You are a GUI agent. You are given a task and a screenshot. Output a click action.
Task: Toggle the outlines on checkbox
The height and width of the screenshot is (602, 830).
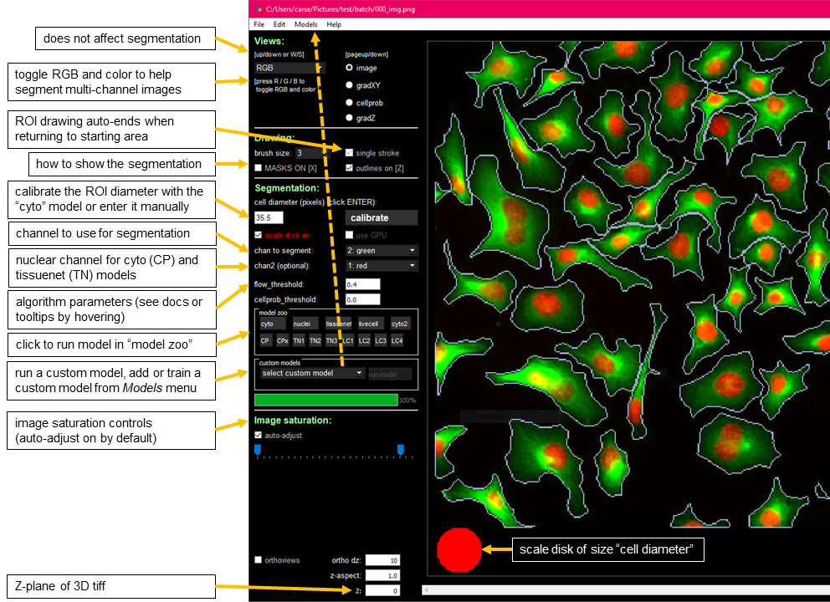coord(350,168)
